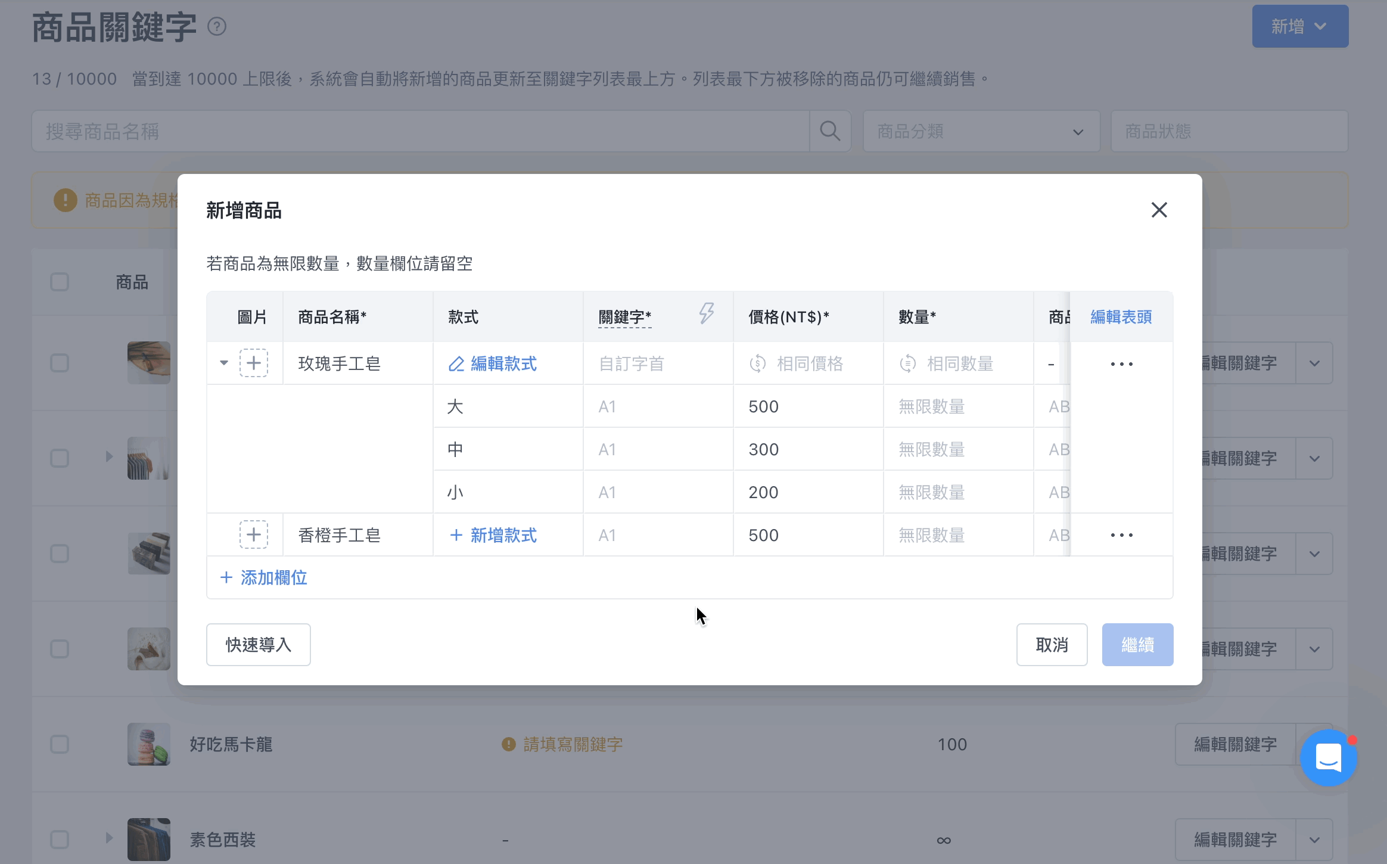
Task: Click the help icon beside 商品關鍵字 title
Action: tap(217, 27)
